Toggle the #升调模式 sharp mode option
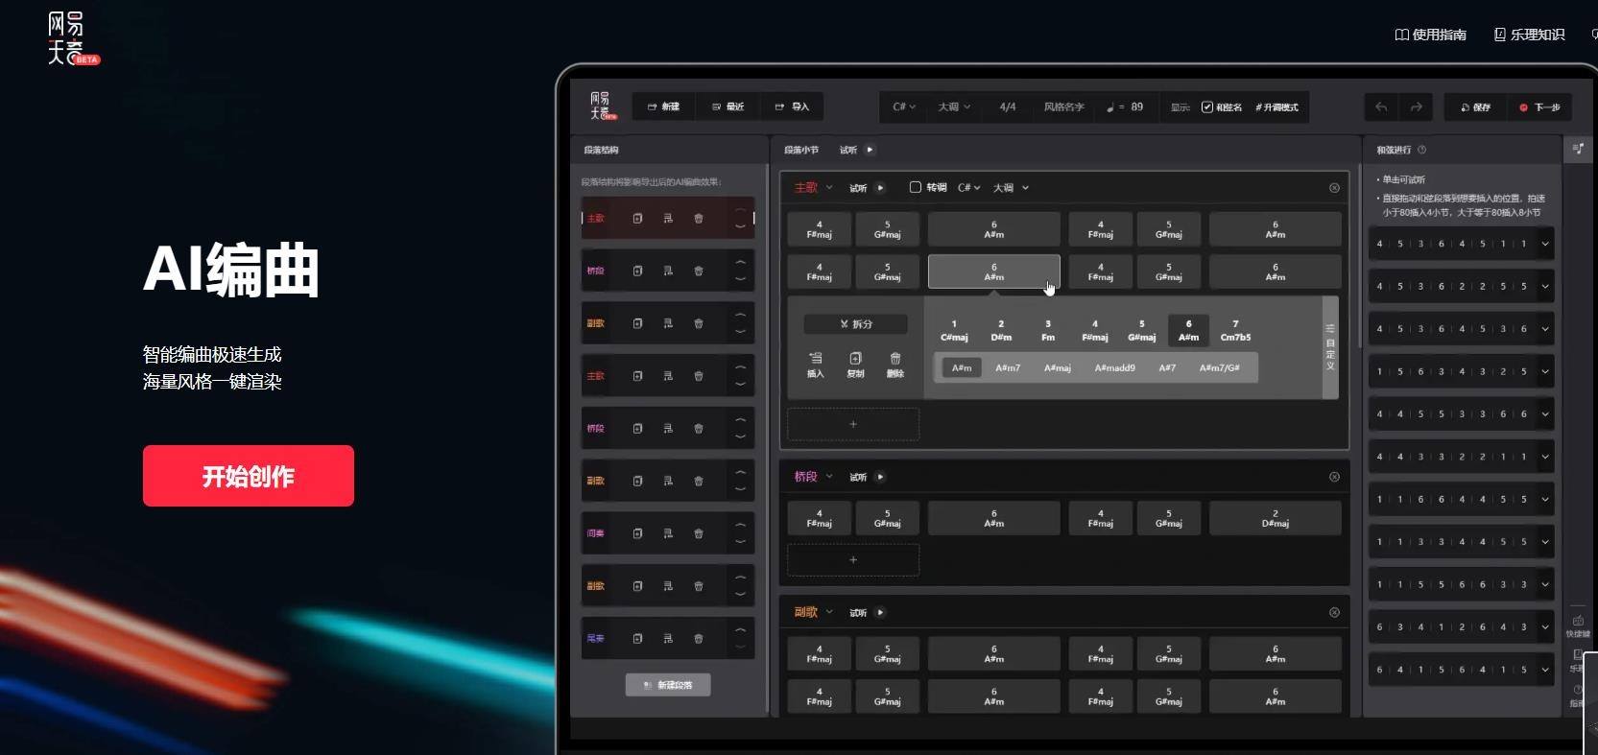 click(x=1276, y=106)
